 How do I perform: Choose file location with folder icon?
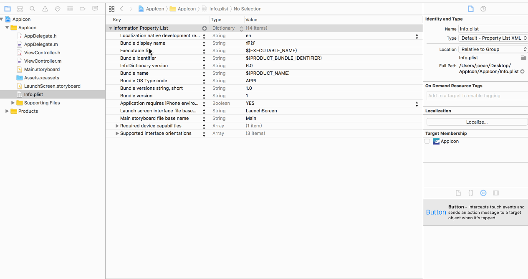(523, 58)
